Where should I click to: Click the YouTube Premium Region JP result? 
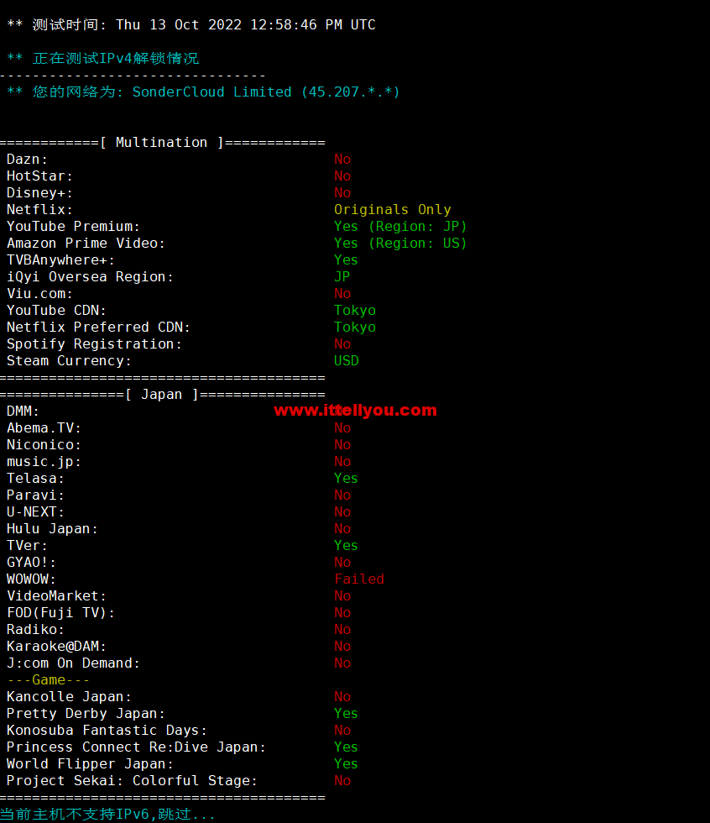[400, 226]
